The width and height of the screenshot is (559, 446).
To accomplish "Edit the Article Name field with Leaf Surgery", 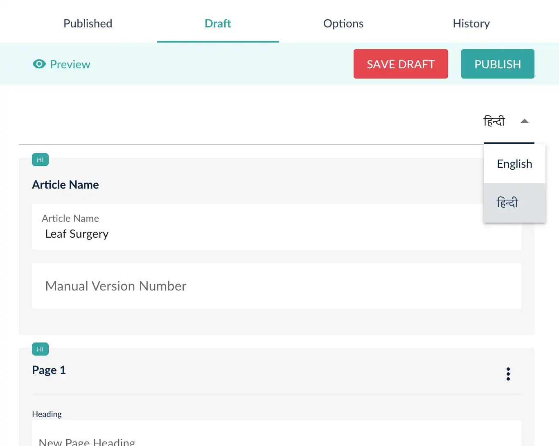I will click(277, 227).
